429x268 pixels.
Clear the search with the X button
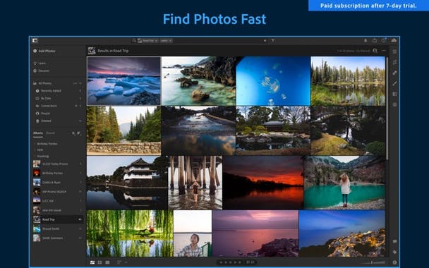click(265, 41)
